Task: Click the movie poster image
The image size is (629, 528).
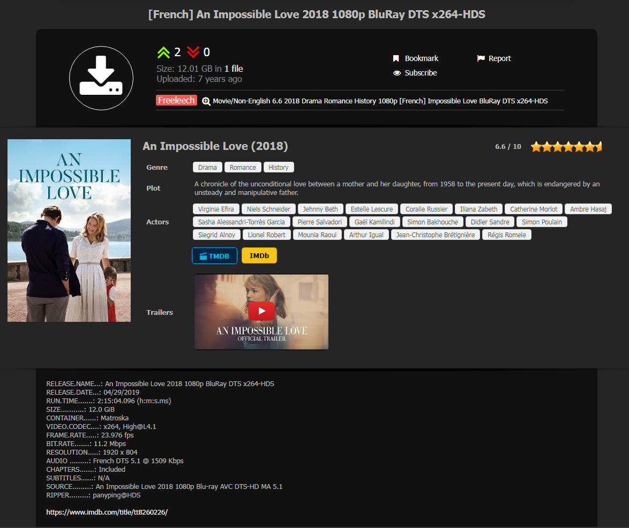Action: coord(69,230)
